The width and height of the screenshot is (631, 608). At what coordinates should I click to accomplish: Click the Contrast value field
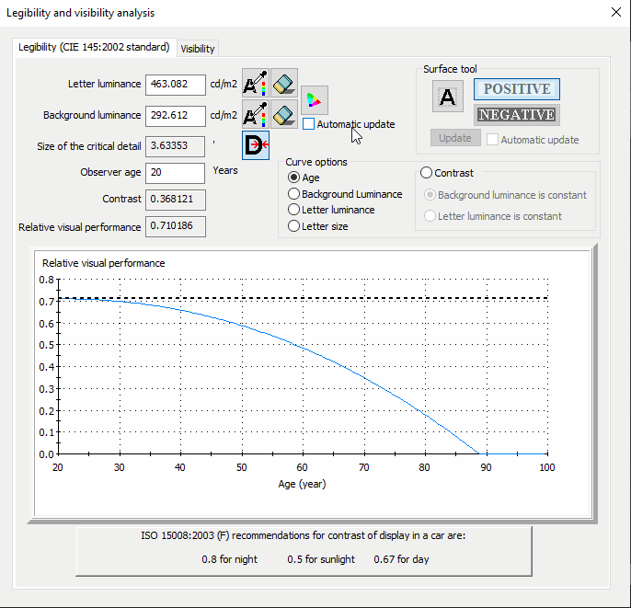coord(176,200)
